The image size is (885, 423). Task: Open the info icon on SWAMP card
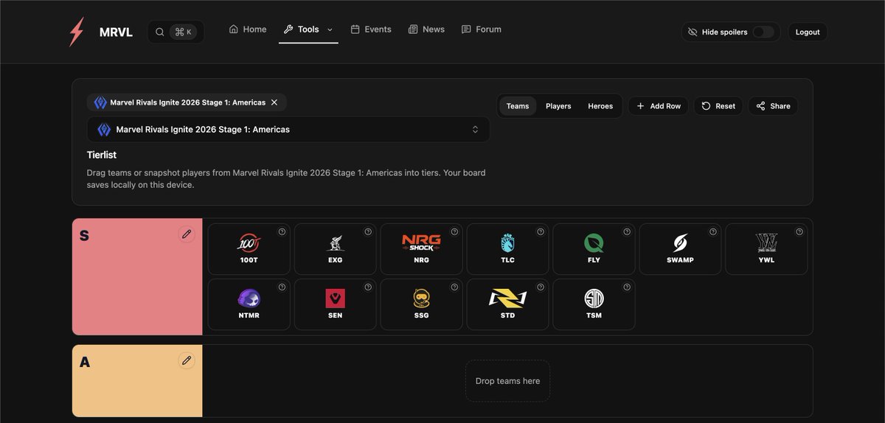(x=713, y=231)
